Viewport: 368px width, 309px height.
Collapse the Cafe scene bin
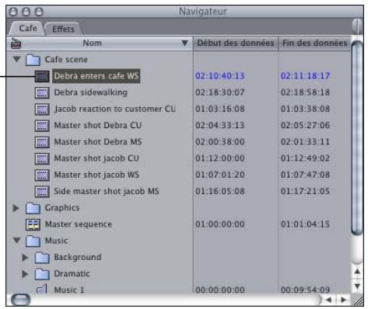(17, 59)
